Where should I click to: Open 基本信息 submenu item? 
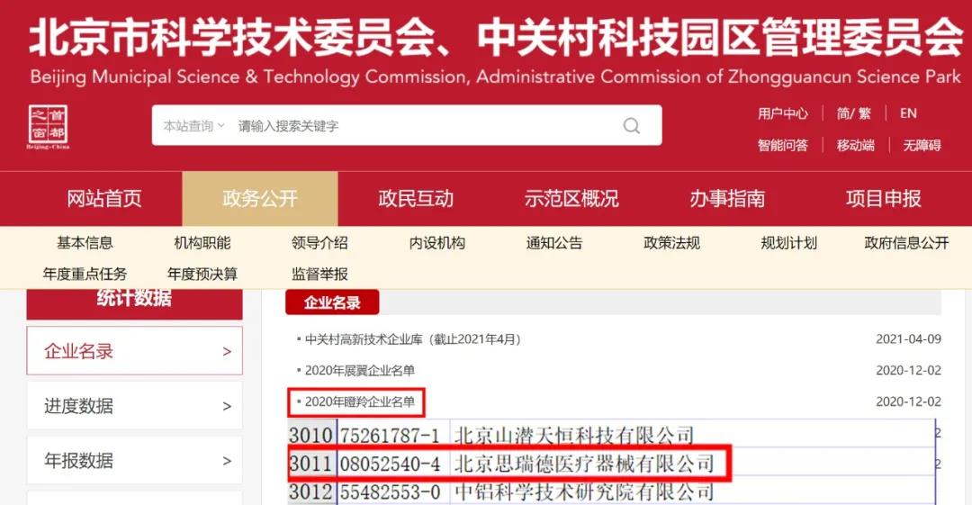point(85,243)
